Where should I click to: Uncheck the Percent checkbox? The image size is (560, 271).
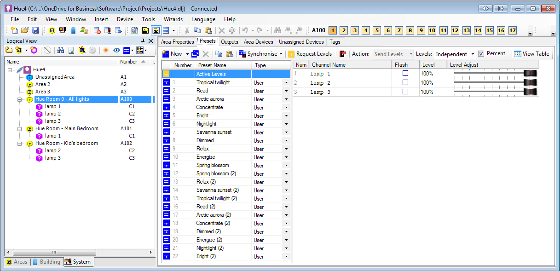pyautogui.click(x=481, y=54)
